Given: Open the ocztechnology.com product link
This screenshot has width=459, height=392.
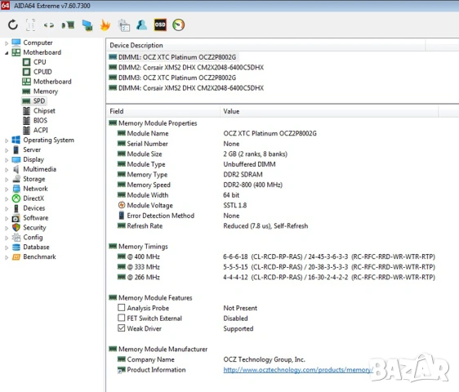Looking at the screenshot, I should point(298,370).
